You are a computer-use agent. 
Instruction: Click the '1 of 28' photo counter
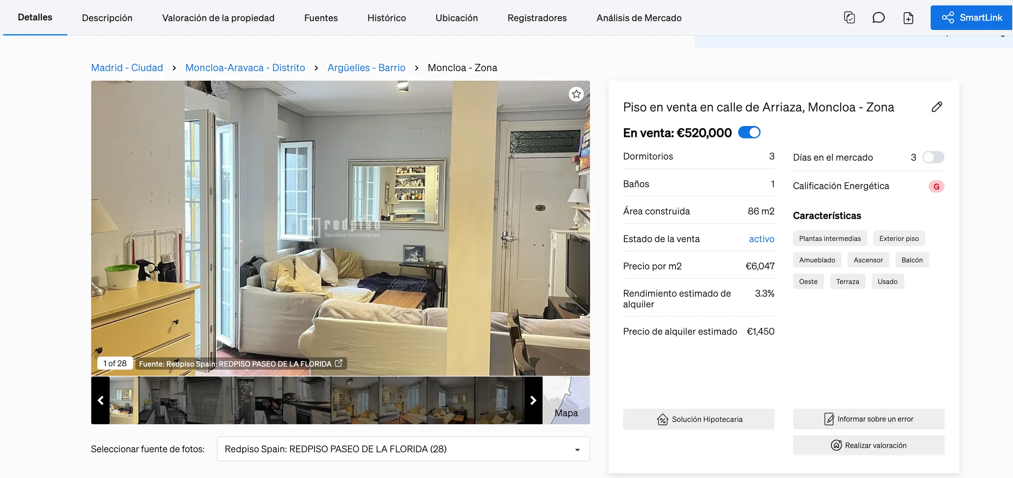click(115, 363)
